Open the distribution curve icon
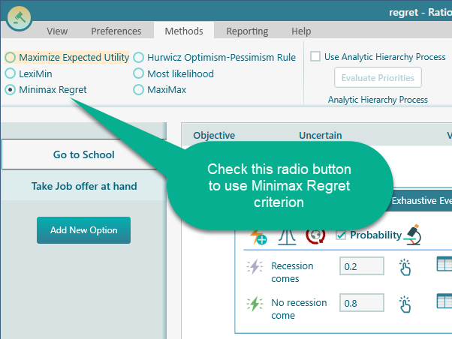452x339 pixels. click(x=285, y=236)
